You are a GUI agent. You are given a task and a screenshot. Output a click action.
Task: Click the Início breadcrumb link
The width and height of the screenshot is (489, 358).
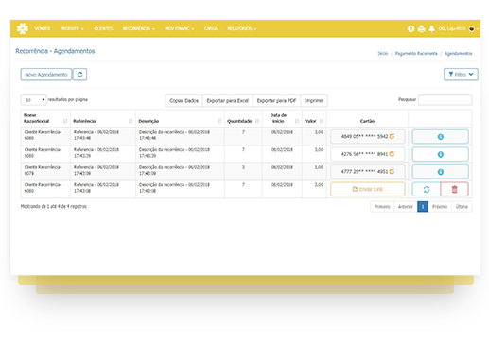tap(383, 54)
